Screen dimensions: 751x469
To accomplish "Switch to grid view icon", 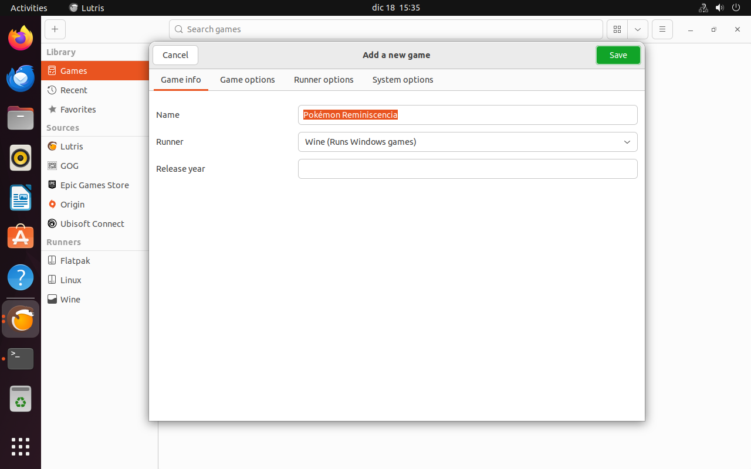I will point(617,29).
